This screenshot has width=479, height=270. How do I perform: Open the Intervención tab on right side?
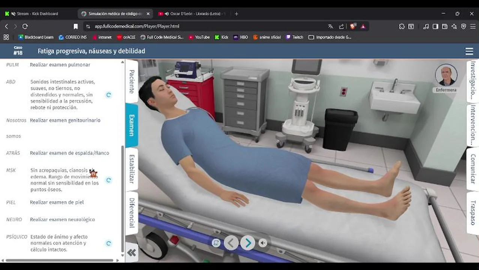pos(473,125)
